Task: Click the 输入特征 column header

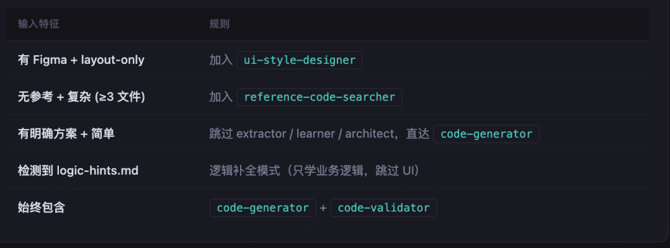Action: point(38,24)
